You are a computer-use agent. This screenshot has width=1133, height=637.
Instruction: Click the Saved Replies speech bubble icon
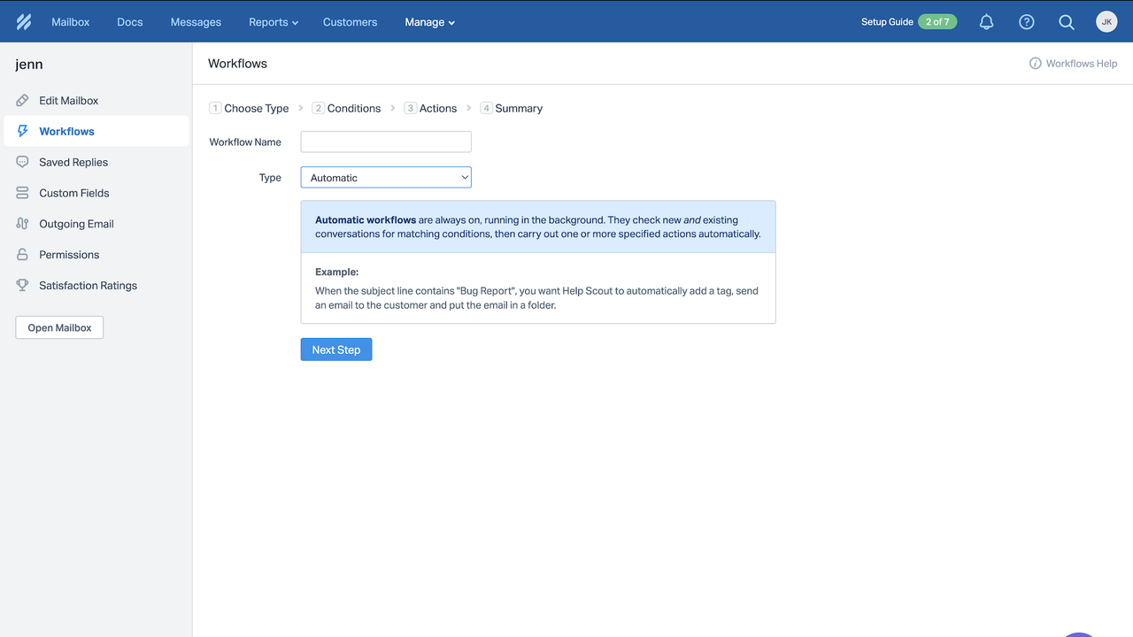(x=23, y=162)
